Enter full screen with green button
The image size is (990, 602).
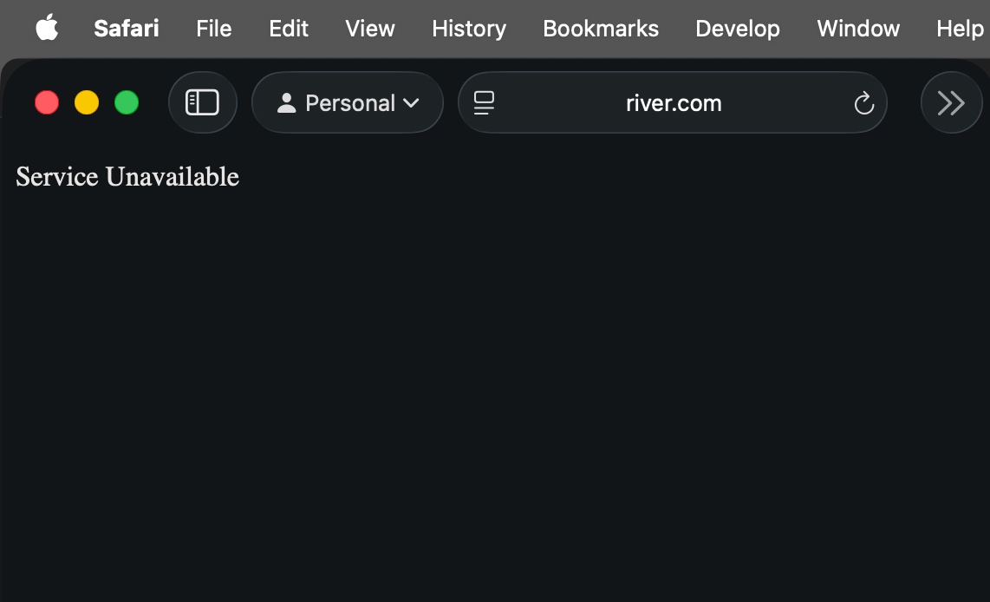[x=127, y=103]
